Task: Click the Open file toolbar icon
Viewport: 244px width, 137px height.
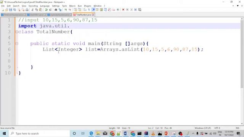Action: pyautogui.click(x=6, y=10)
